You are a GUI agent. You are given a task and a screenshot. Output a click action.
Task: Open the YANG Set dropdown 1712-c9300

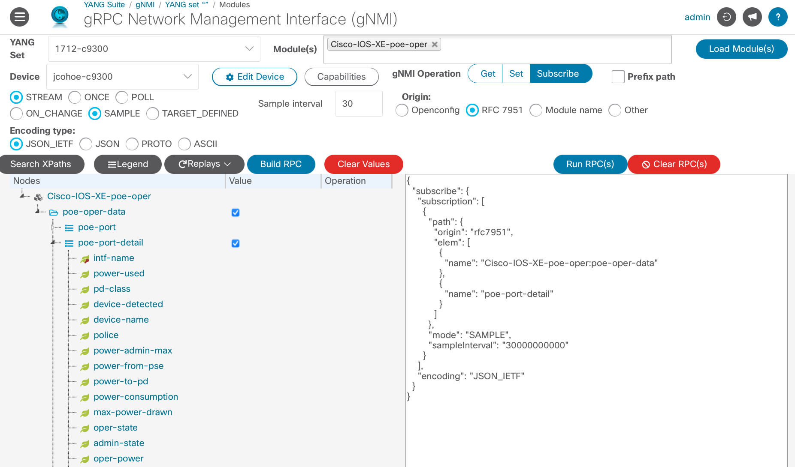tap(154, 49)
